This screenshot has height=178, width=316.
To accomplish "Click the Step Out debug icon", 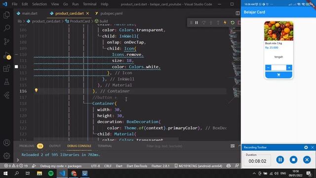I will [x=218, y=23].
